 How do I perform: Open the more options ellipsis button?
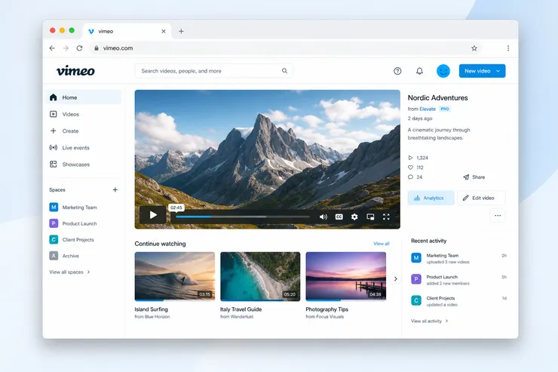(x=498, y=215)
